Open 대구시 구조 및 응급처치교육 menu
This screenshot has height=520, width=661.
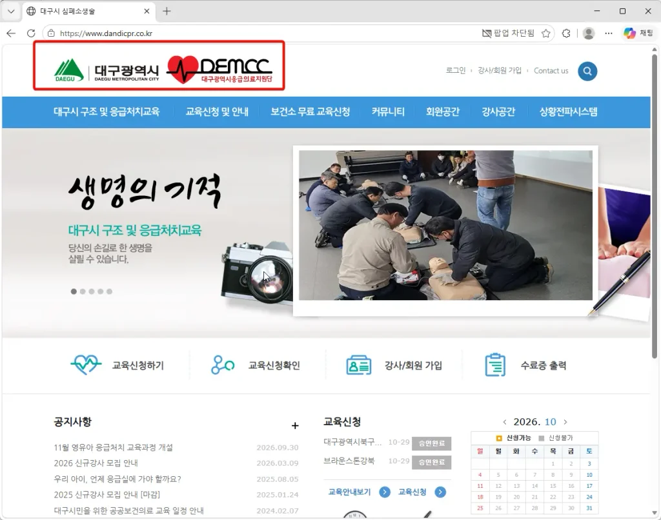pyautogui.click(x=107, y=112)
